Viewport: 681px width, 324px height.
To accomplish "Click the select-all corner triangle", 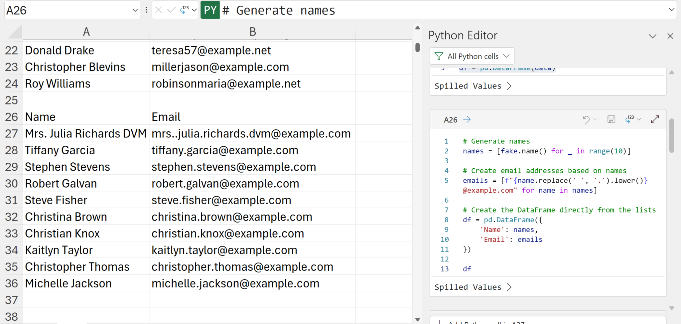I will (15, 32).
